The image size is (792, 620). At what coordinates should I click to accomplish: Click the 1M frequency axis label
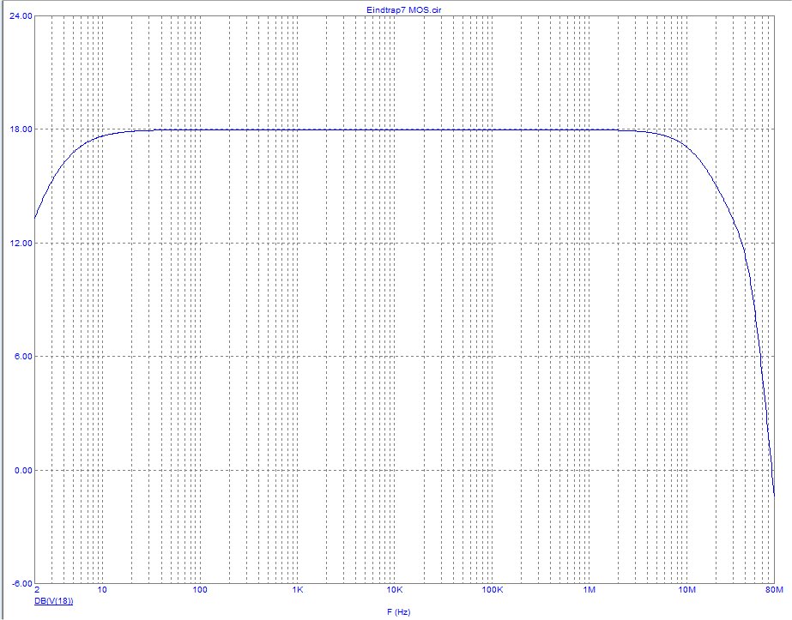point(589,590)
